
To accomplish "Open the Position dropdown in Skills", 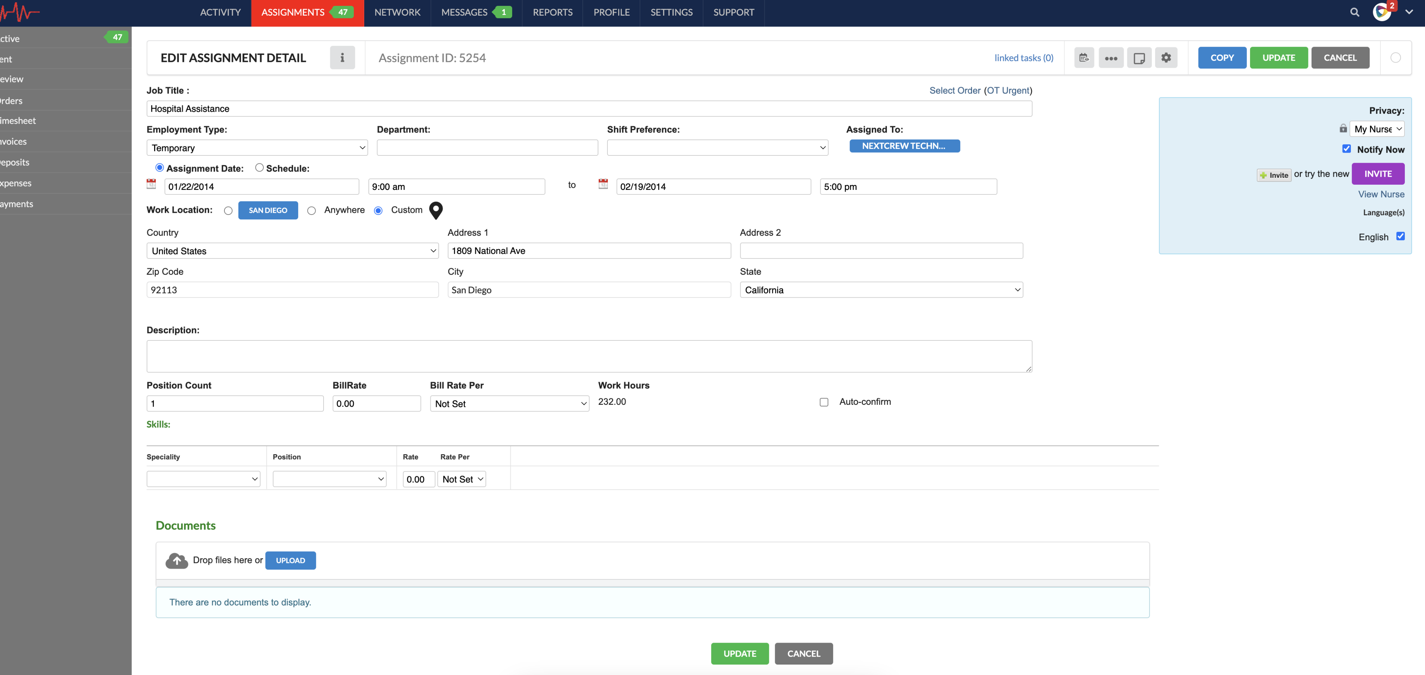I will [329, 479].
